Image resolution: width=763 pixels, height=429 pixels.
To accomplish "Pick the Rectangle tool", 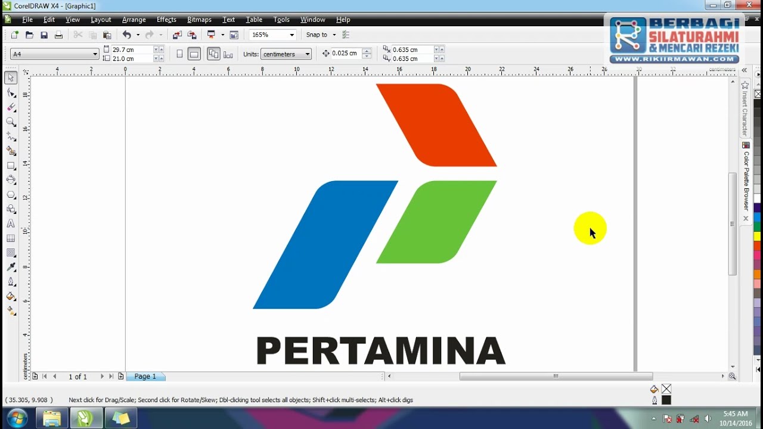I will point(11,166).
